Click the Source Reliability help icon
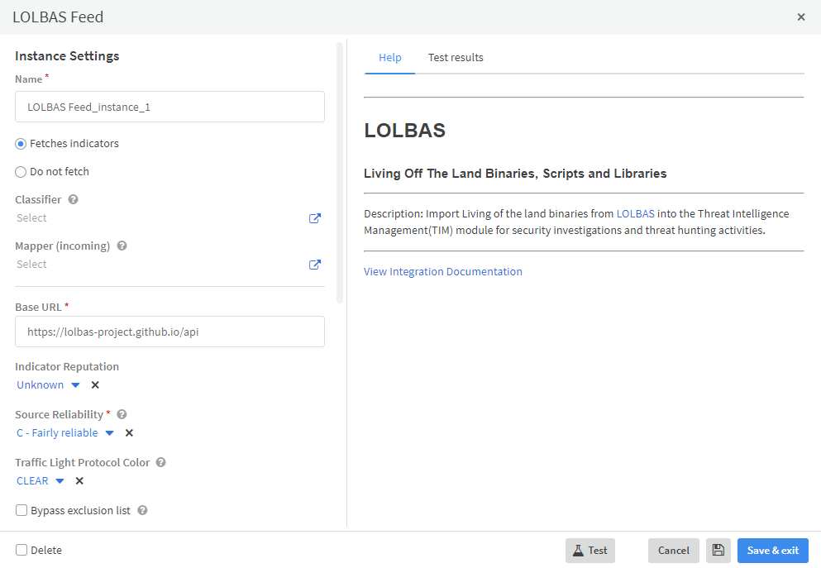Image resolution: width=821 pixels, height=568 pixels. [122, 415]
